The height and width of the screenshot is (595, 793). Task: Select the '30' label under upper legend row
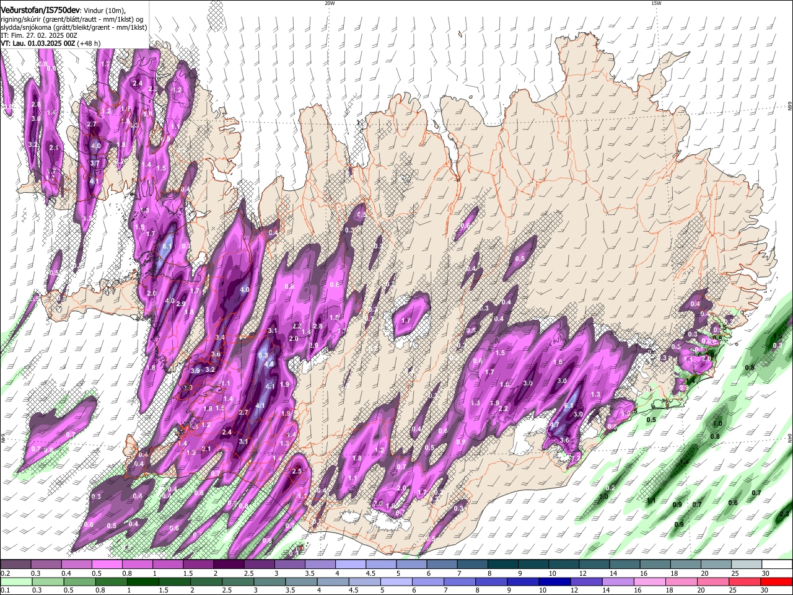pos(766,573)
